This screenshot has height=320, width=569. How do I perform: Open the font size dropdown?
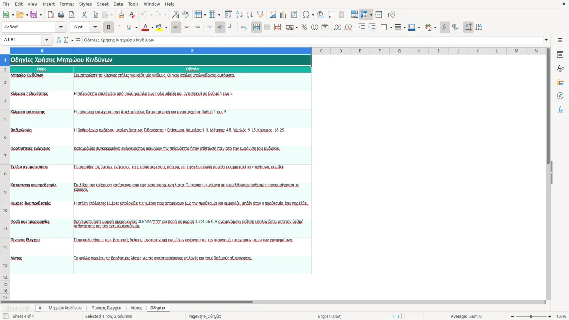[x=95, y=27]
